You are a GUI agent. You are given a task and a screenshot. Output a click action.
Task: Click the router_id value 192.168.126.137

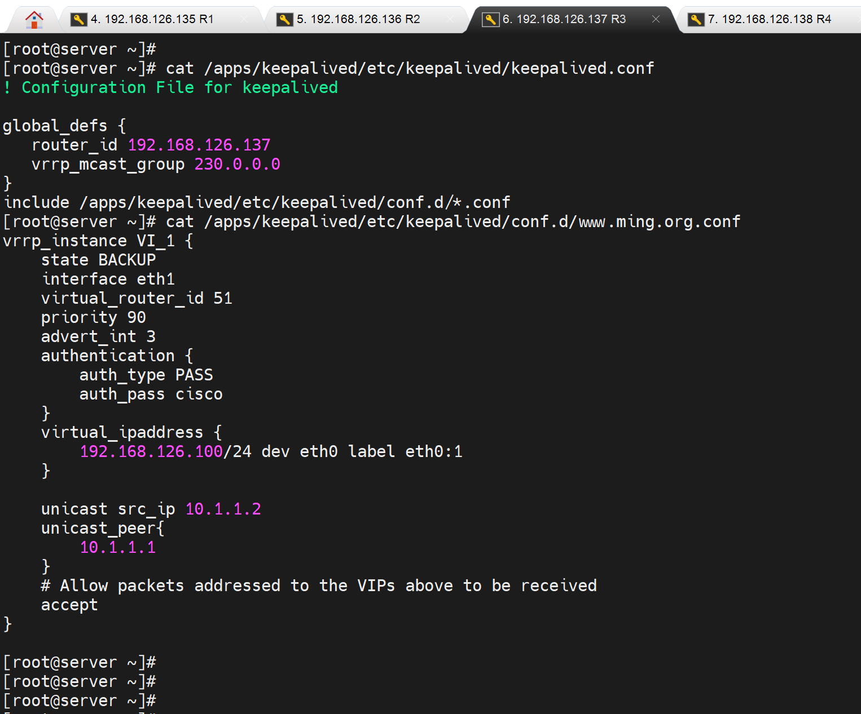point(199,145)
